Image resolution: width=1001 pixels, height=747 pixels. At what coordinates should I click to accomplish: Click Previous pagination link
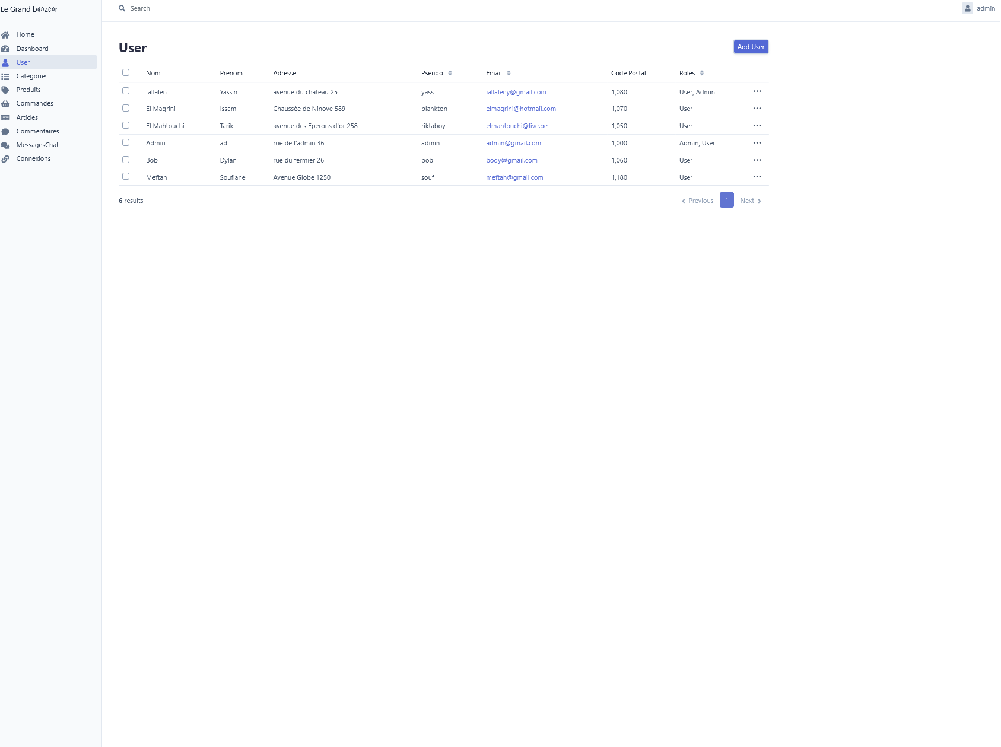pos(697,201)
